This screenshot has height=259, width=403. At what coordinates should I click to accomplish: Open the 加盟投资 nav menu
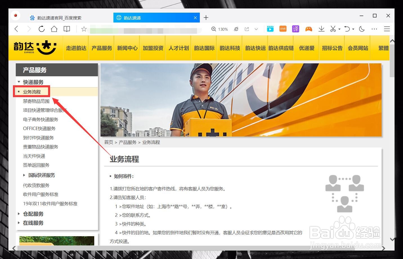(153, 48)
